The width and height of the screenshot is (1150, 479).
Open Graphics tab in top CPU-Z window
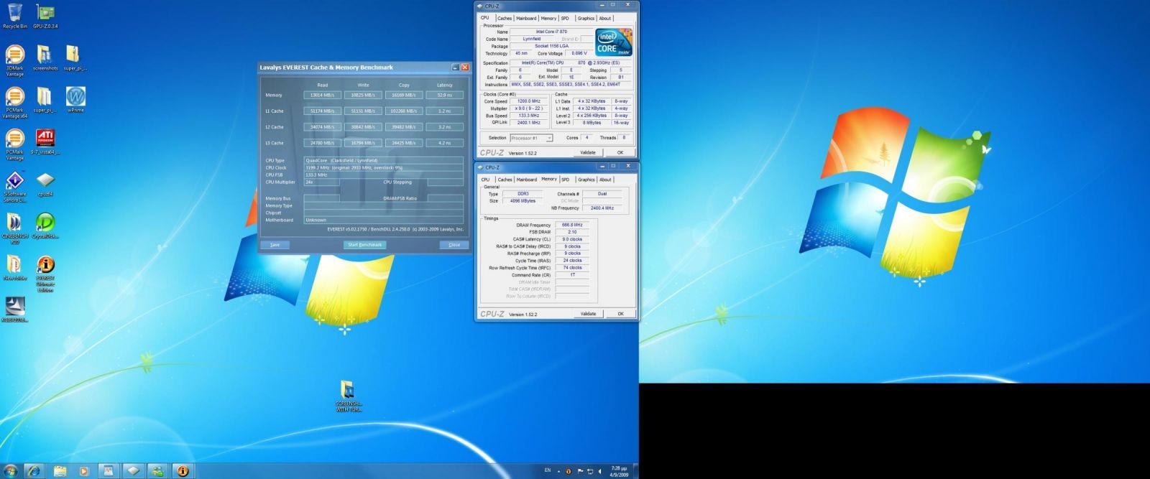pyautogui.click(x=586, y=19)
